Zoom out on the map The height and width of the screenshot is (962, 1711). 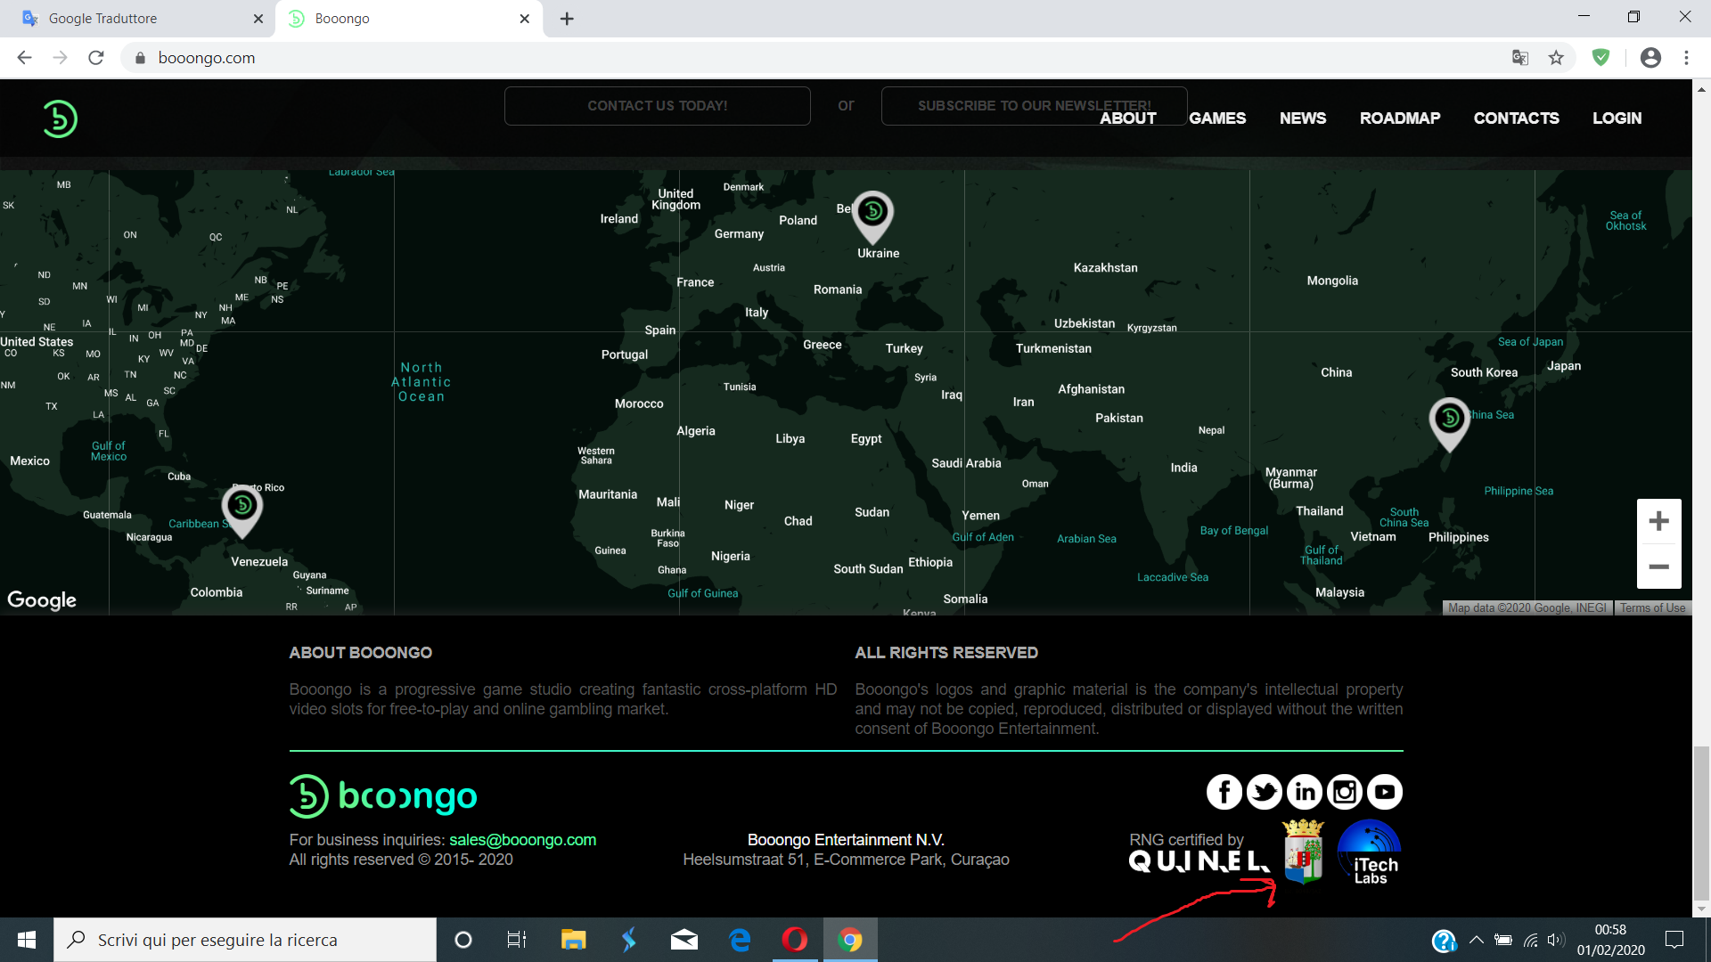tap(1659, 567)
